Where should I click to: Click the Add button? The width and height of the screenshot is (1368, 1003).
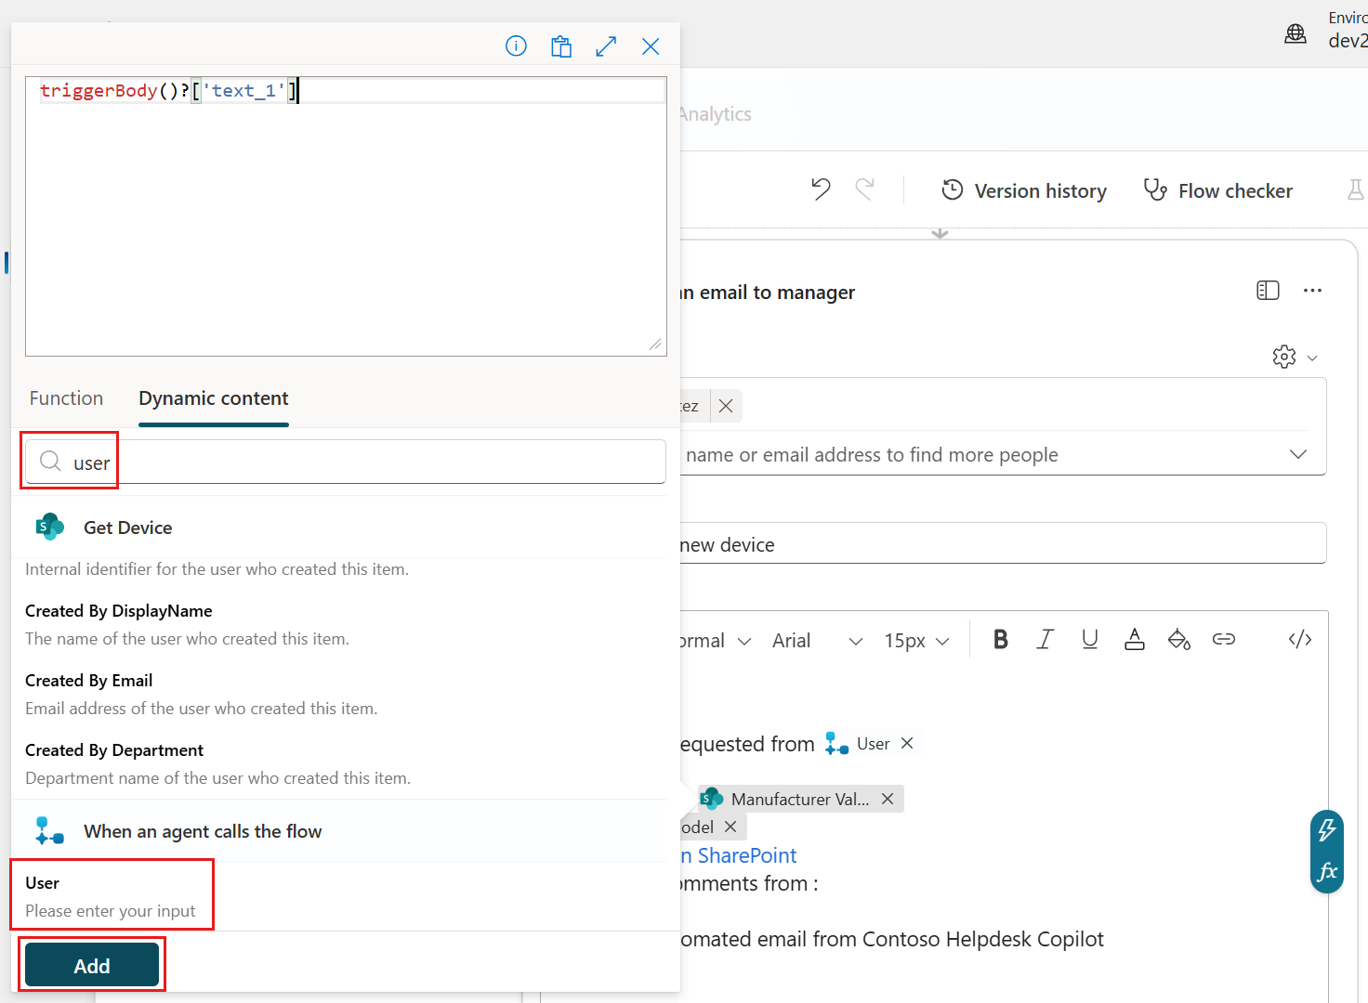(92, 965)
